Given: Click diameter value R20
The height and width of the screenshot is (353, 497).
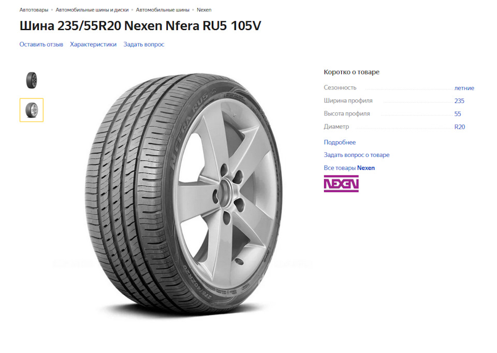Looking at the screenshot, I should (460, 127).
